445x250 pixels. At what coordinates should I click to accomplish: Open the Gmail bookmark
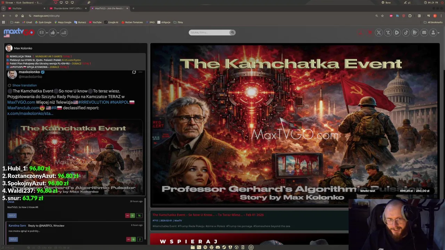click(x=27, y=22)
